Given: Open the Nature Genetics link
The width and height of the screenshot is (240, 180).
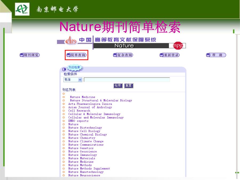Looking at the screenshot, I should click(81, 148).
